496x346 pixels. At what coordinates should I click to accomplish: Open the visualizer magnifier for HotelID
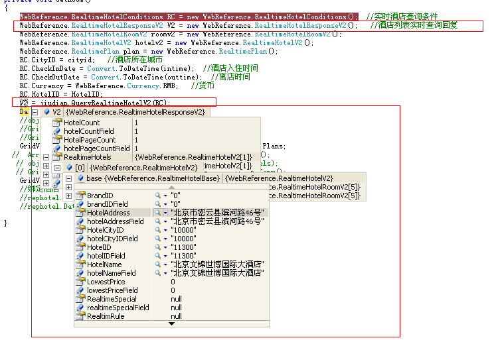coord(157,247)
